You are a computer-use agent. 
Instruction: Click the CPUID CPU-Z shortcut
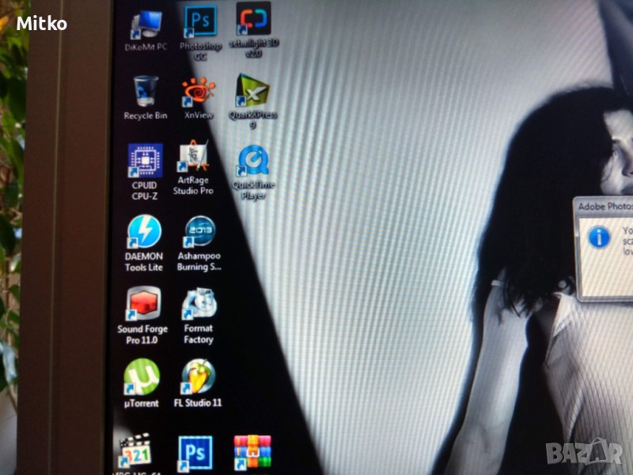click(145, 162)
